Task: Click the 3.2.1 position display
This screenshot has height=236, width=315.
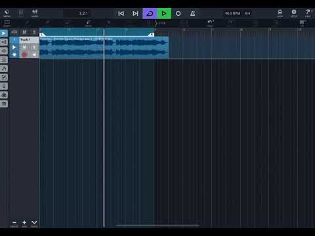Action: 83,14
